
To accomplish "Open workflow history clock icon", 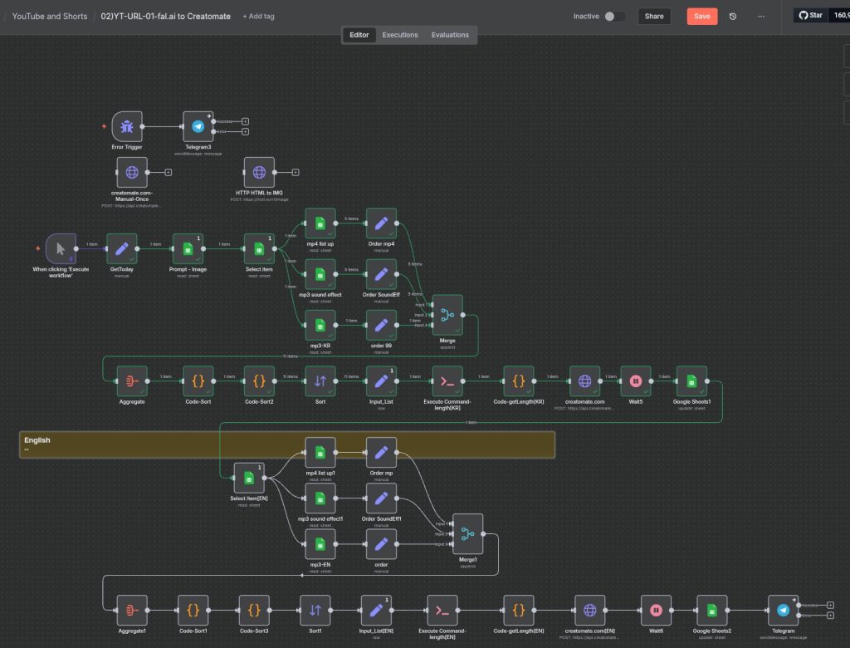I will click(x=733, y=17).
